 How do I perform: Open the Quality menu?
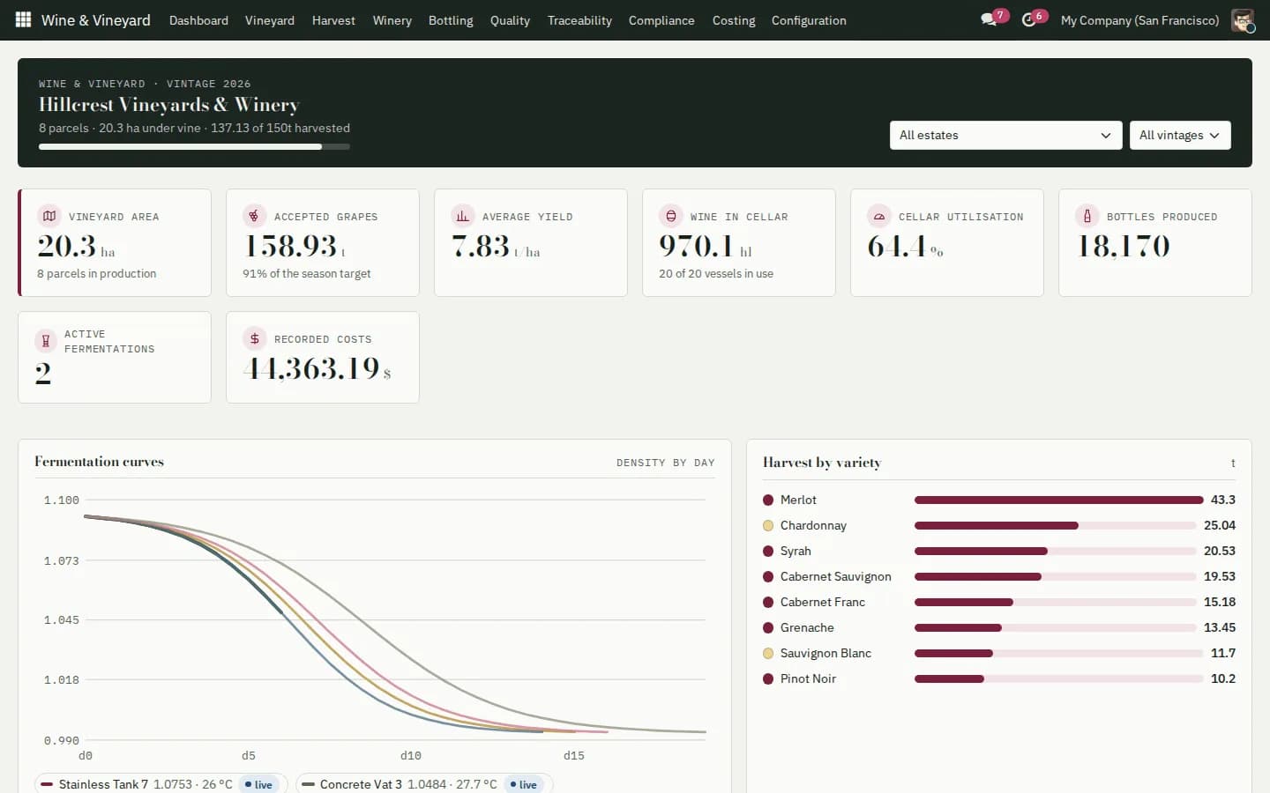click(x=510, y=19)
